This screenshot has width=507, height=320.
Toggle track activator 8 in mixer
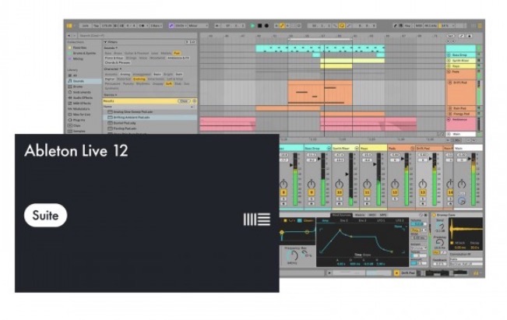[x=283, y=192]
